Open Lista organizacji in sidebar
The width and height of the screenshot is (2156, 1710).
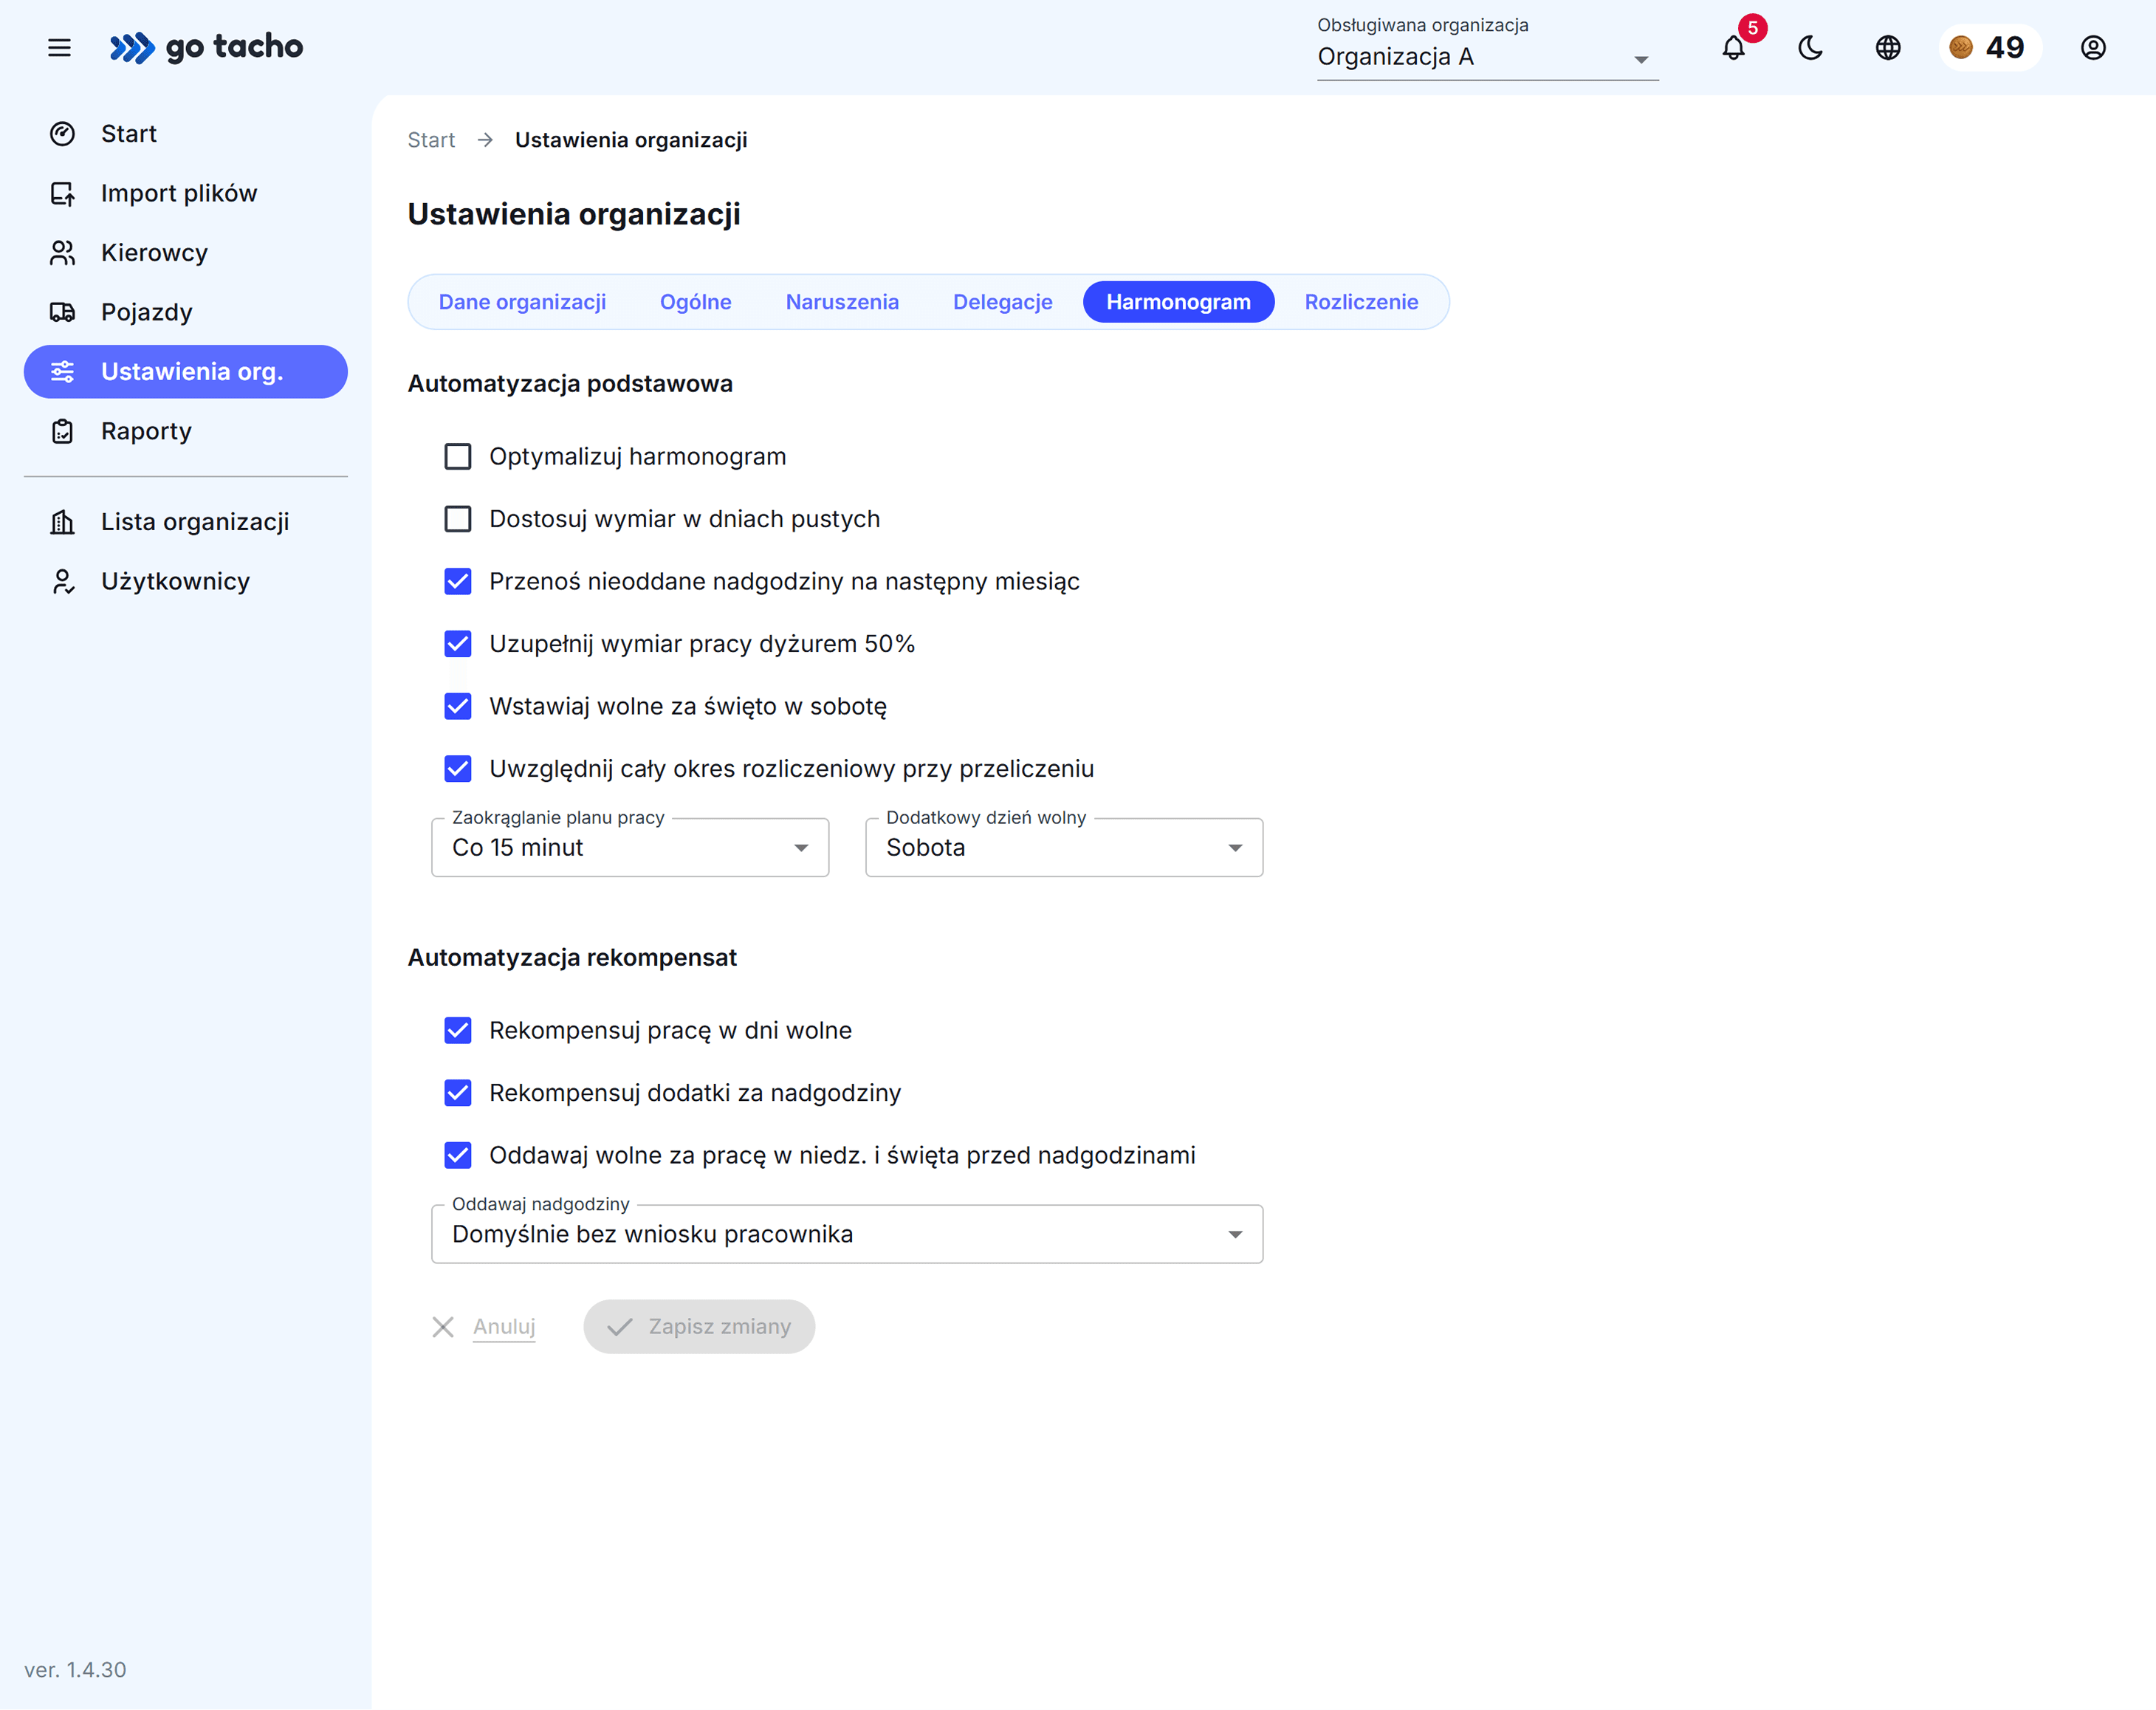186,522
